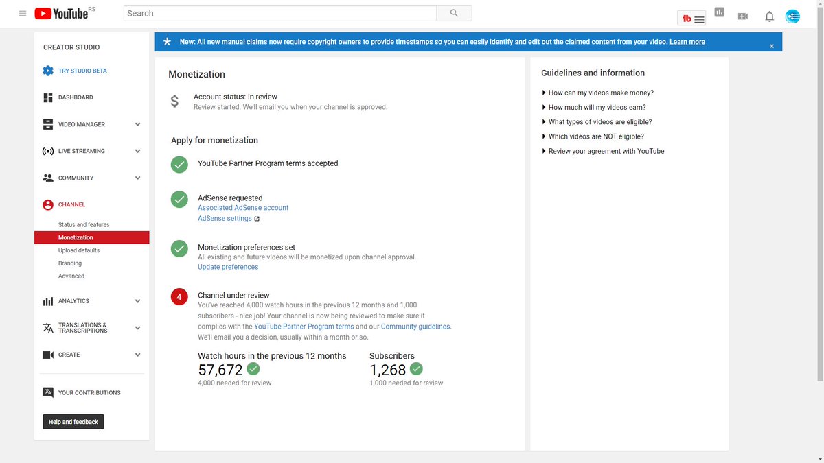This screenshot has width=824, height=463.
Task: Click the create video camera icon
Action: pos(743,16)
